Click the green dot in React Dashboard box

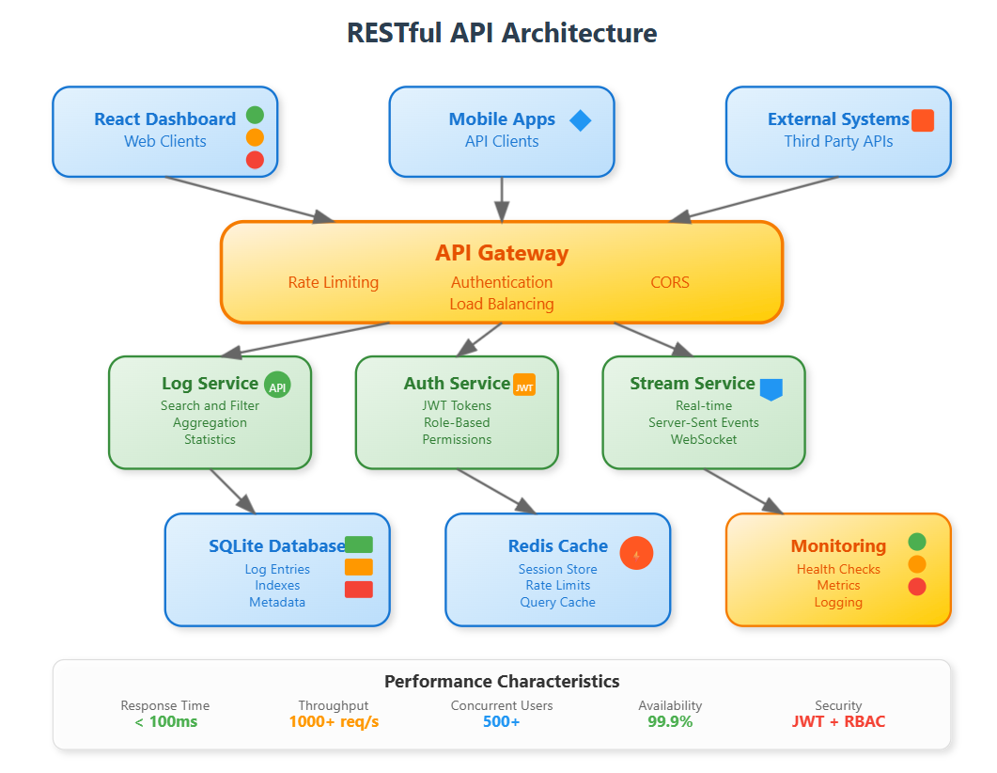(255, 115)
